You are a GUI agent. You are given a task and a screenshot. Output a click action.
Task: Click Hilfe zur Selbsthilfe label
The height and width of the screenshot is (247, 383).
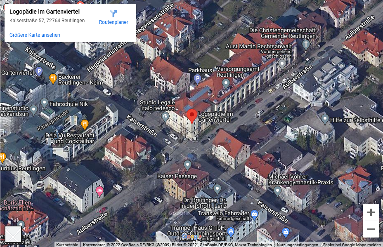(x=356, y=120)
